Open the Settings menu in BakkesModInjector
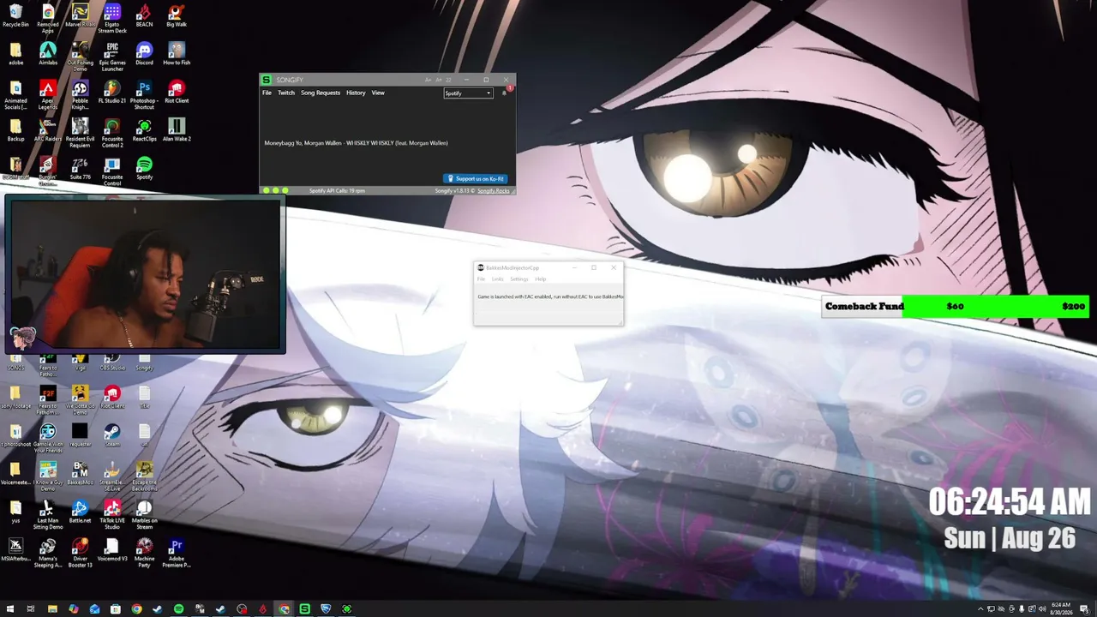 point(519,279)
